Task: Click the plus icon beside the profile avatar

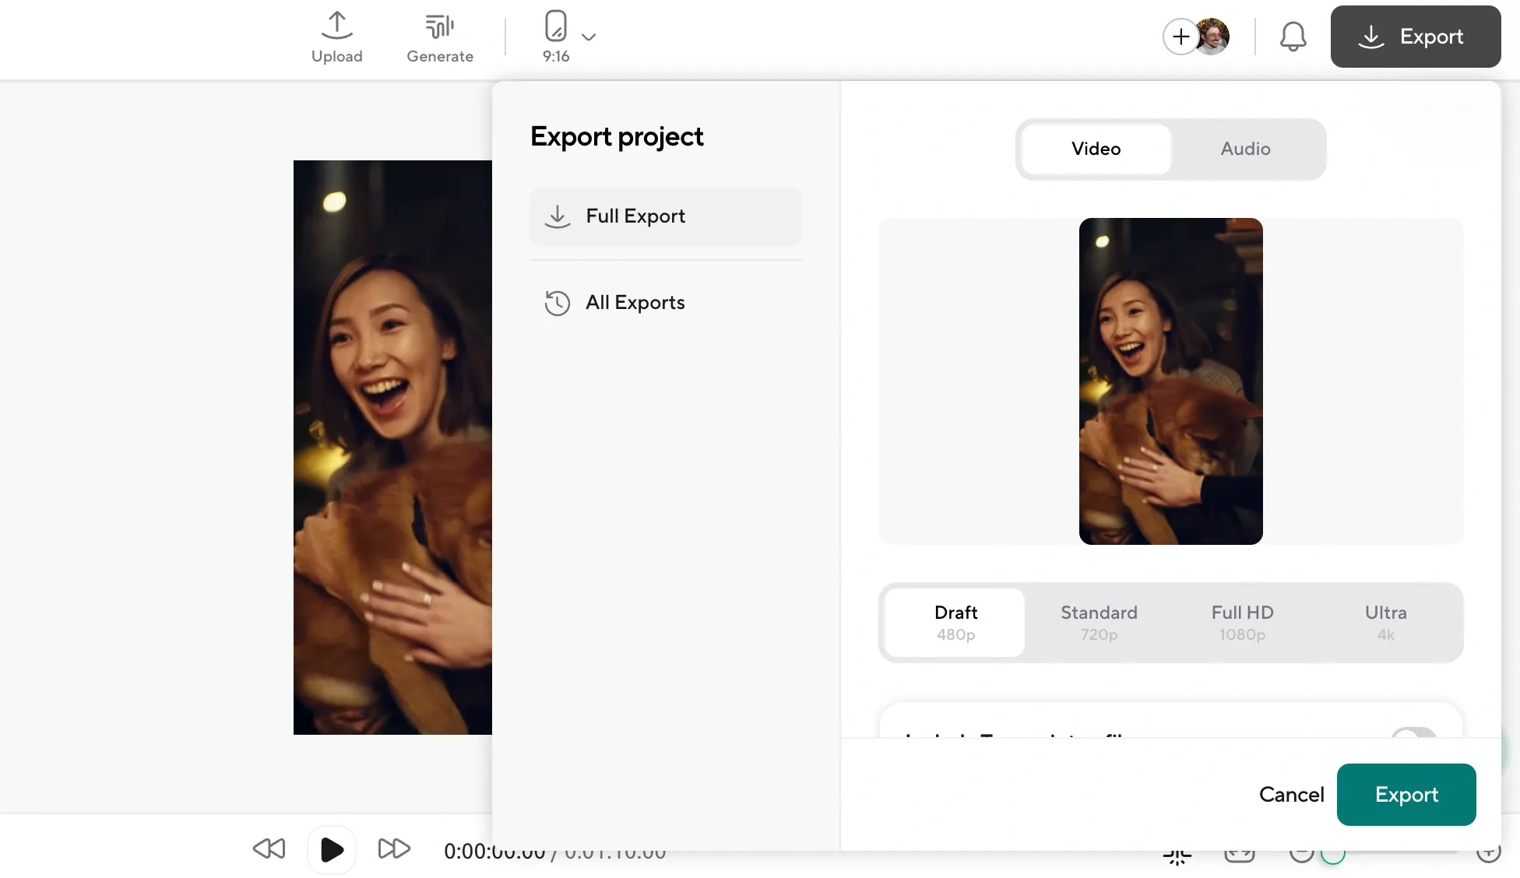Action: click(1180, 37)
